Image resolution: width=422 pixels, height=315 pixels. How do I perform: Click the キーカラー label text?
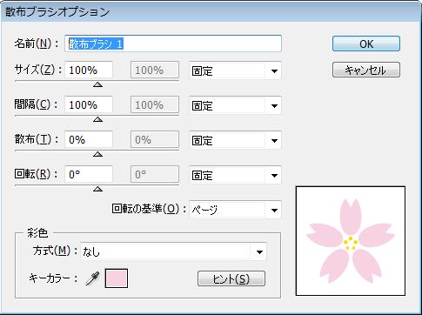coord(53,278)
